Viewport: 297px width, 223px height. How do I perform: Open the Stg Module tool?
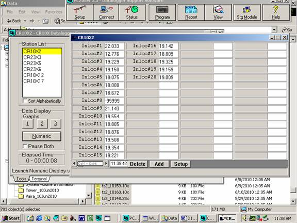pos(247,12)
